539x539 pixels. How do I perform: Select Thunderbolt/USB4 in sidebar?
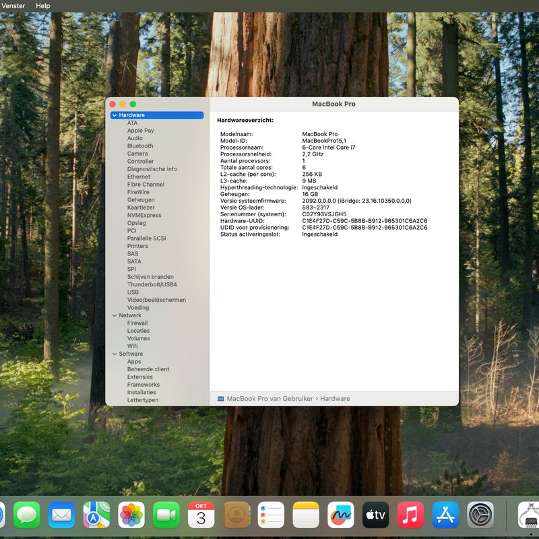pyautogui.click(x=152, y=284)
